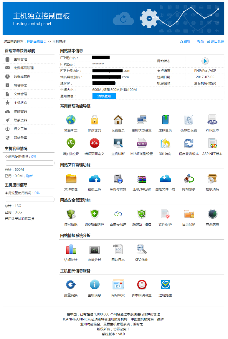Toggle website status play button

point(205,61)
